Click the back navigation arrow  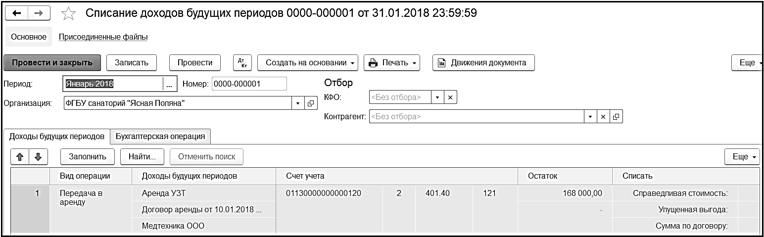(x=17, y=13)
